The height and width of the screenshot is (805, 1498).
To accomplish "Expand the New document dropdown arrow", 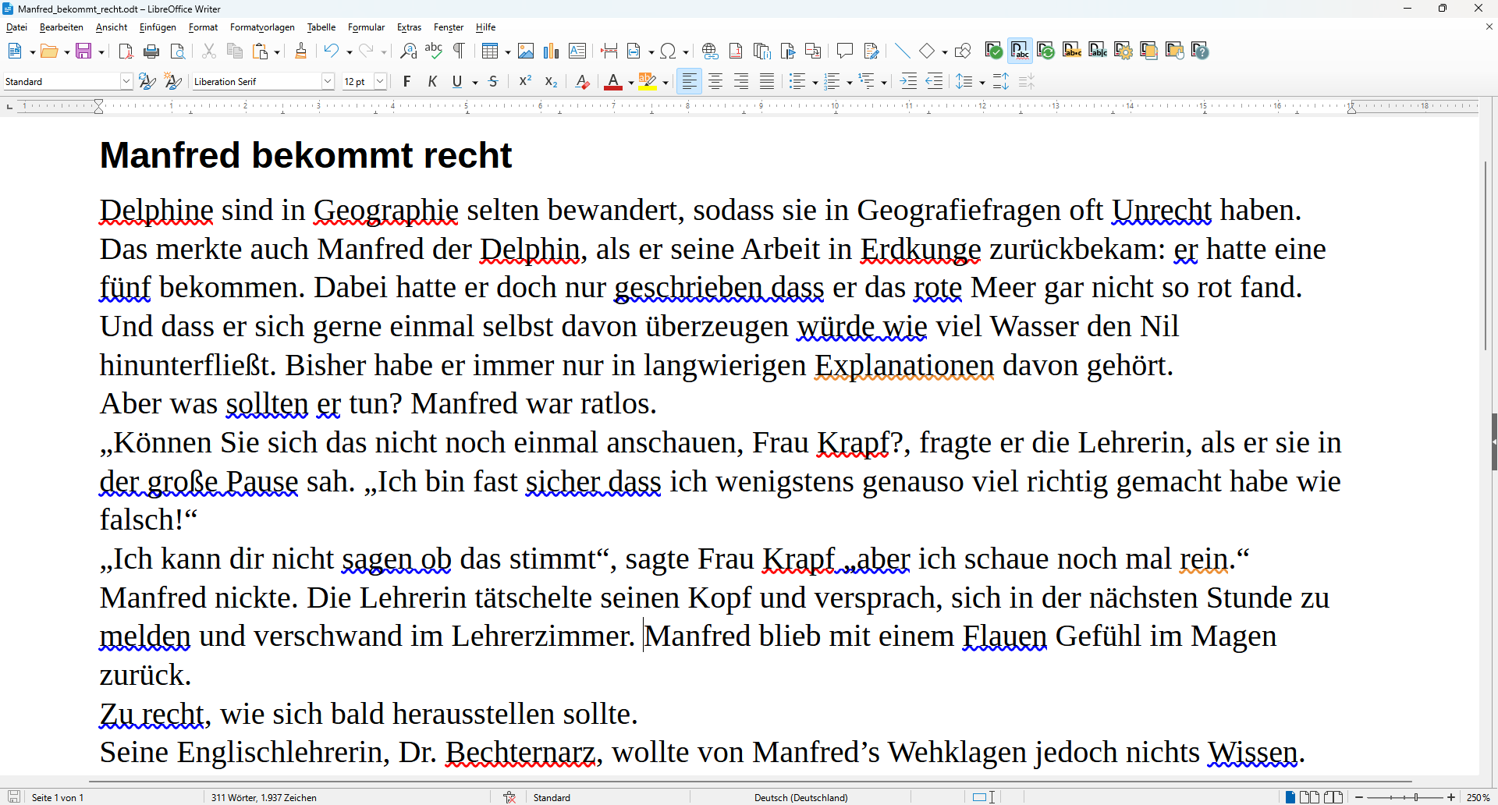I will point(32,52).
